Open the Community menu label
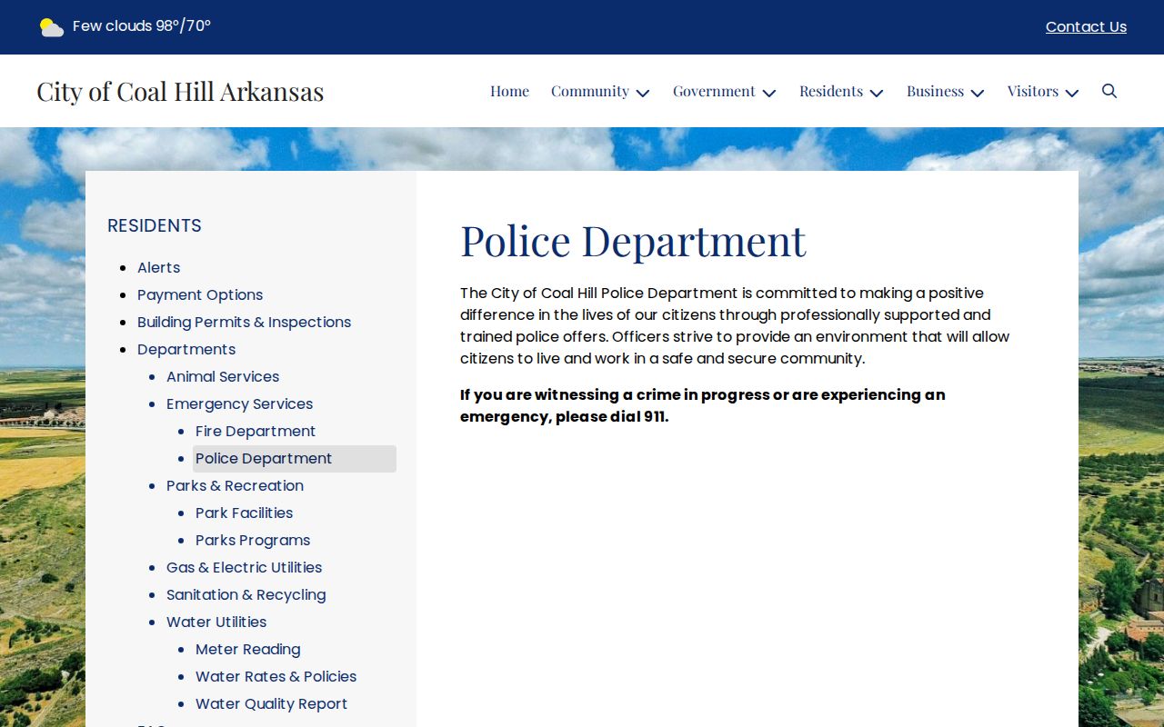Viewport: 1164px width, 727px height. point(590,91)
